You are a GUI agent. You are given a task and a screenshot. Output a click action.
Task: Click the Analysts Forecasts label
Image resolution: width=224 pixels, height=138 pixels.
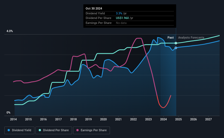point(191,37)
